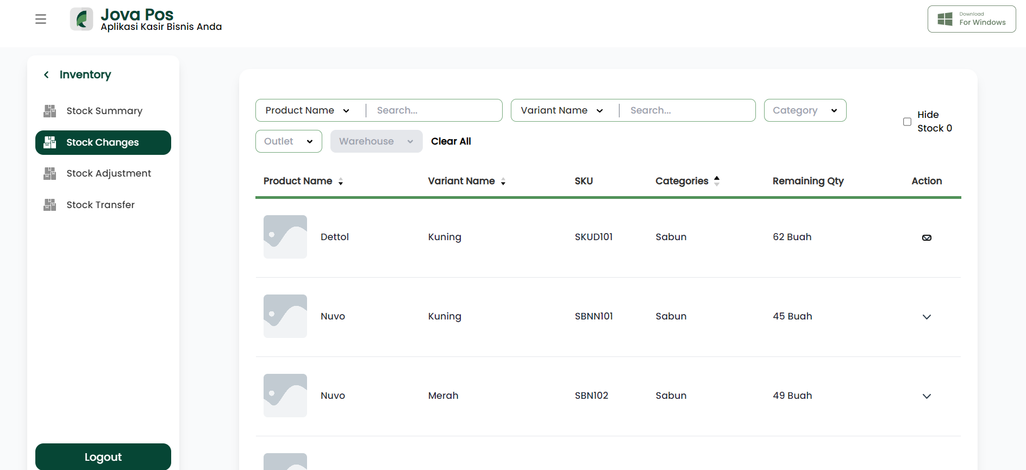Image resolution: width=1026 pixels, height=470 pixels.
Task: Click Download For Windows button
Action: tap(972, 19)
